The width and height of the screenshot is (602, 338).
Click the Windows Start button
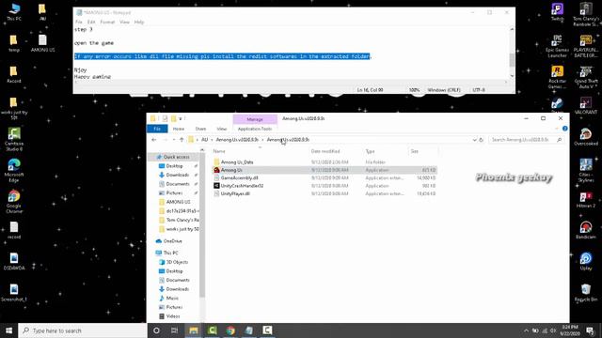pos(8,330)
